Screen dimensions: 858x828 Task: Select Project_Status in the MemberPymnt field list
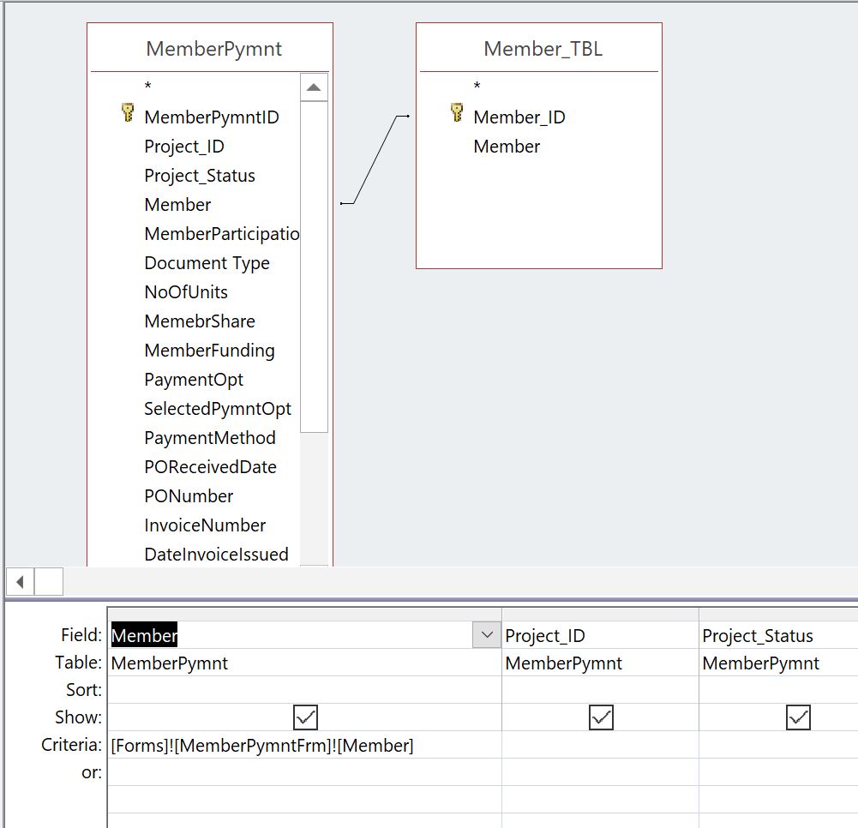(200, 176)
